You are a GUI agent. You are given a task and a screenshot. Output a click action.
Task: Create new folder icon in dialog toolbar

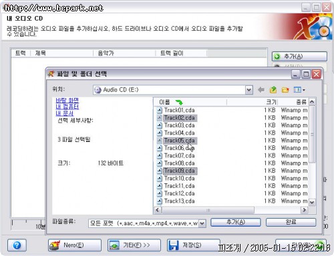(285, 90)
